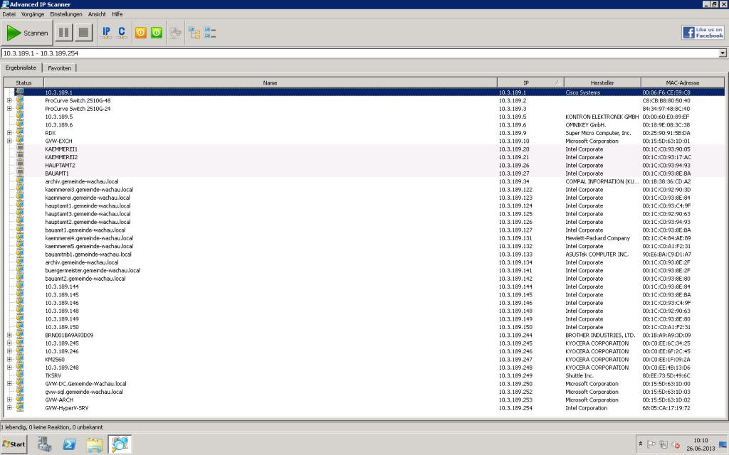
Task: Sort by the MAC-Adresse column header
Action: 683,82
